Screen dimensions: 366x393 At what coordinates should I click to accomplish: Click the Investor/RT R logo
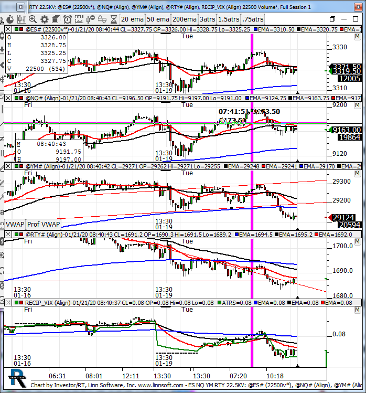pos(18,378)
